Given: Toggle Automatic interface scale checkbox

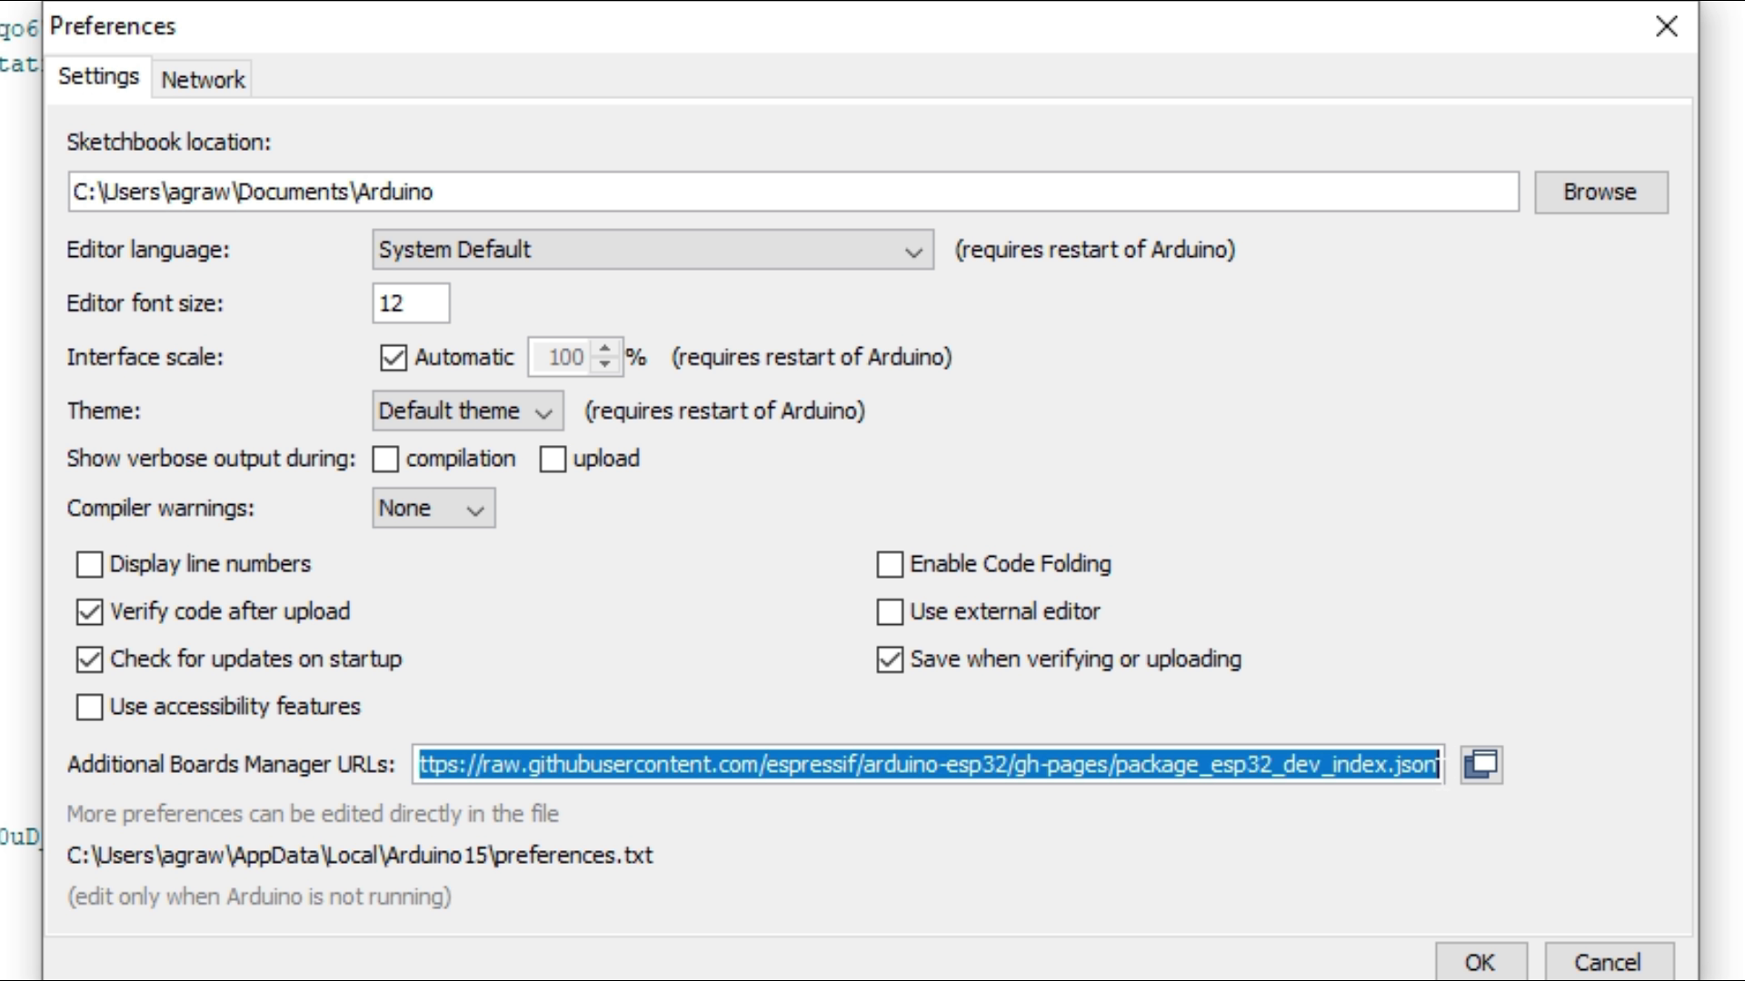Looking at the screenshot, I should 394,357.
